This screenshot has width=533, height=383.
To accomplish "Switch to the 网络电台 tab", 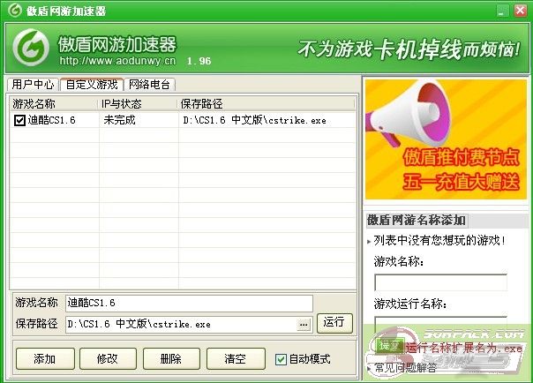I will point(150,85).
